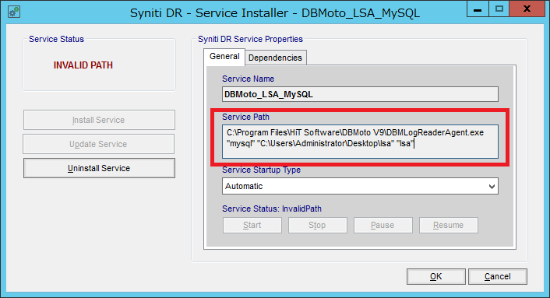Maximize the Service Installer window
This screenshot has height=298, width=550.
click(499, 9)
